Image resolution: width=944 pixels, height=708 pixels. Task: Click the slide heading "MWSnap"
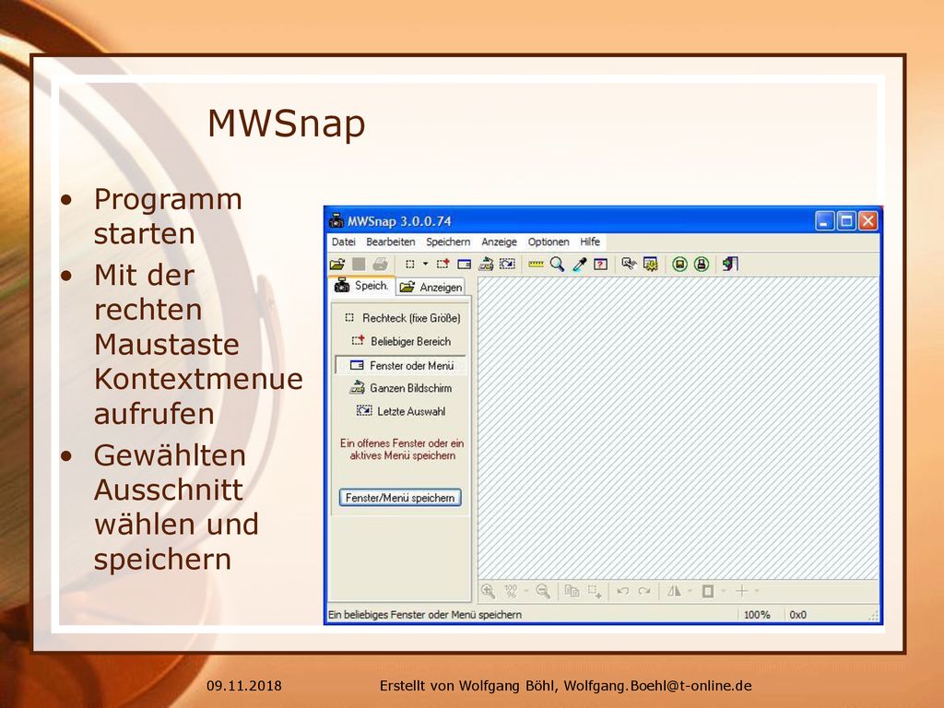pos(287,124)
